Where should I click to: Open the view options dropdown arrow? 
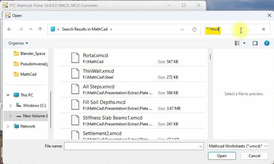point(244,43)
